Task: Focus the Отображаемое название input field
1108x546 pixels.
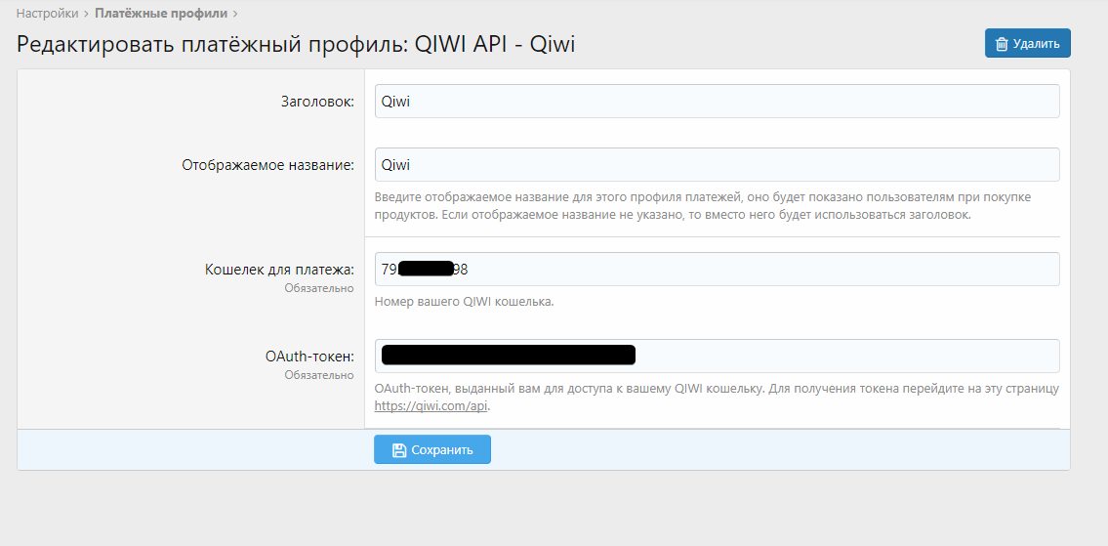Action: [718, 165]
